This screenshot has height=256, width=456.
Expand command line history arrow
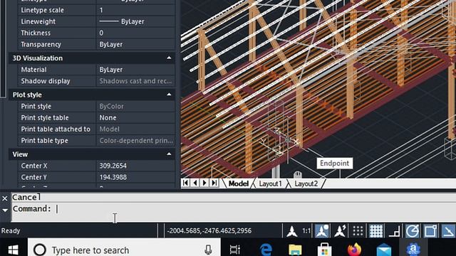(x=5, y=210)
